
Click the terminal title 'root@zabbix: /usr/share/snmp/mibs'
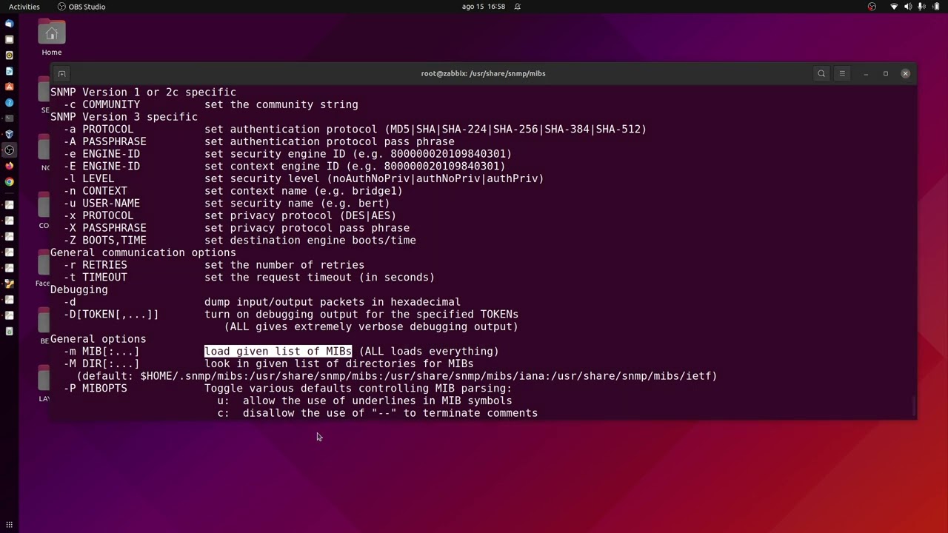click(483, 73)
